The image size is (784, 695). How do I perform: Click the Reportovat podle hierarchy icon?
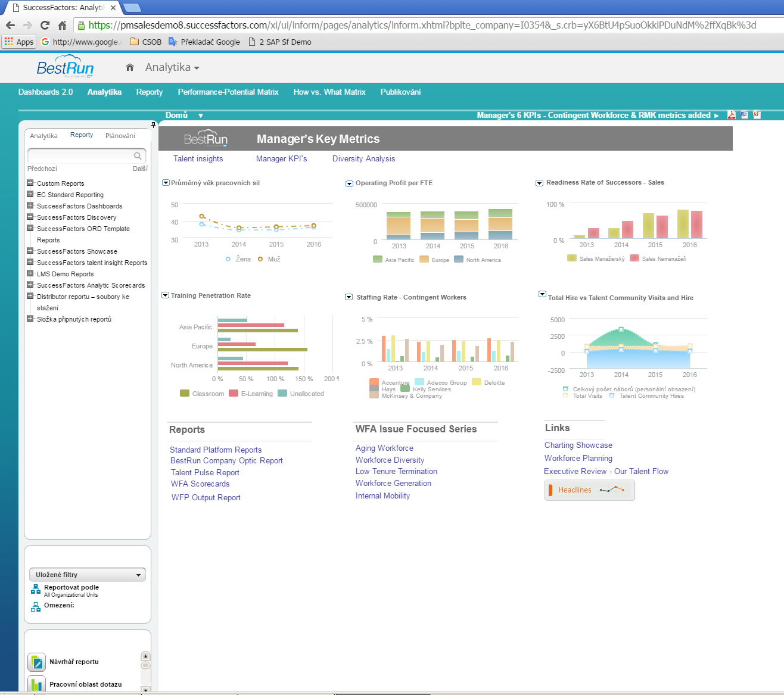coord(36,590)
